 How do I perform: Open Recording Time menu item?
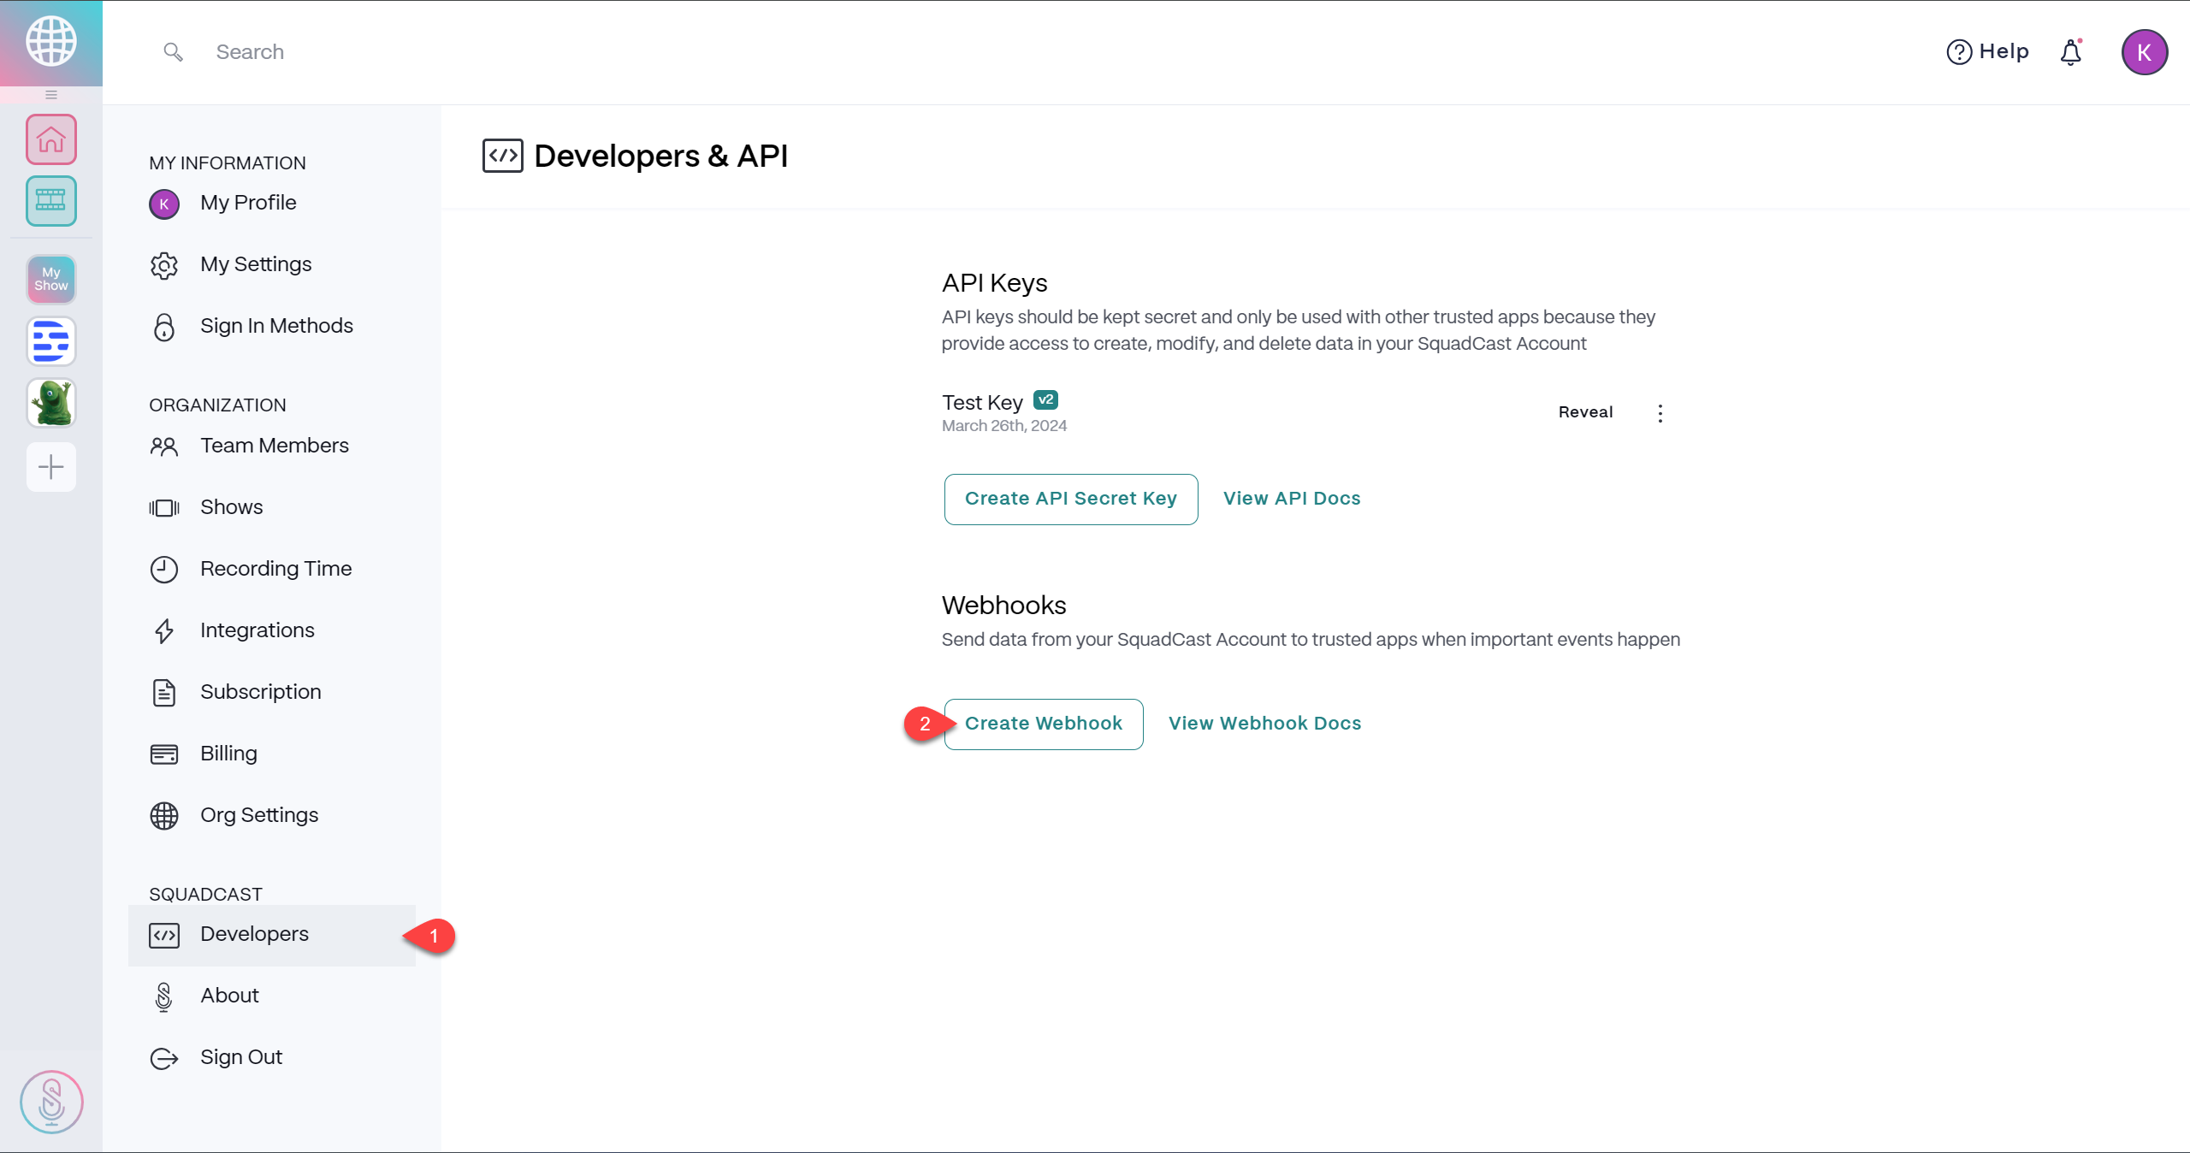pos(275,569)
